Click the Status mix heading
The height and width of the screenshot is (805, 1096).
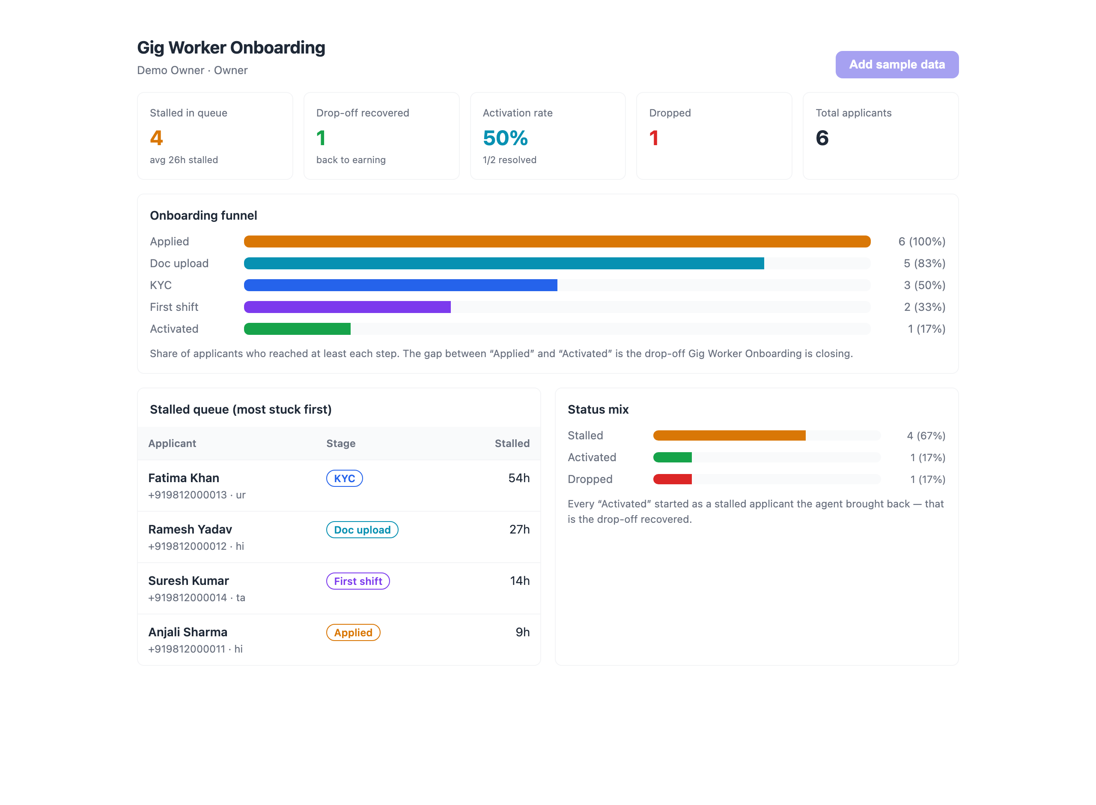coord(598,409)
